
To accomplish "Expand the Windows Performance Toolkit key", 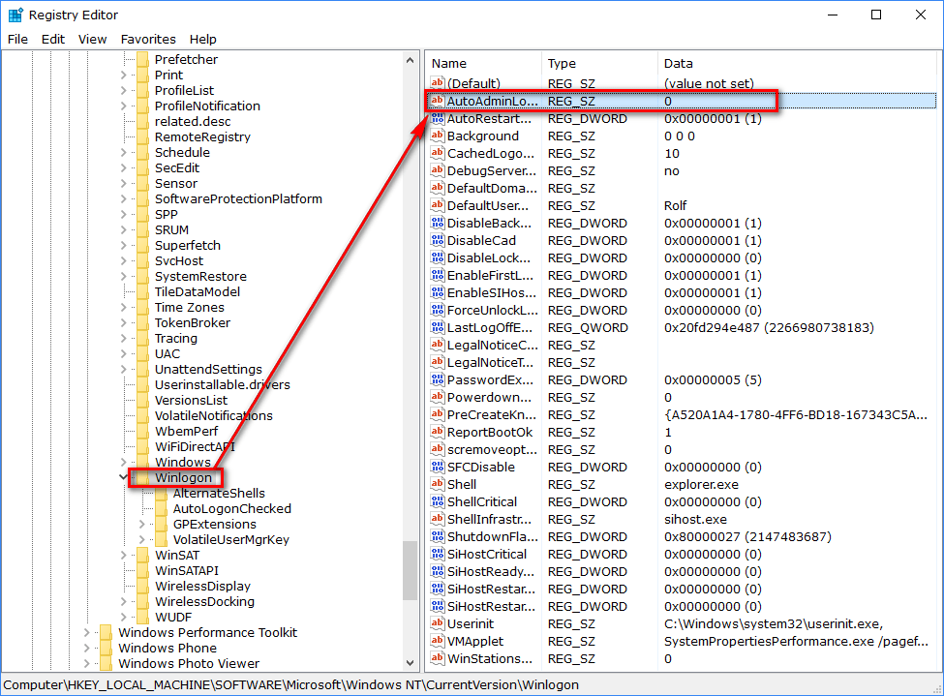I will click(x=87, y=632).
